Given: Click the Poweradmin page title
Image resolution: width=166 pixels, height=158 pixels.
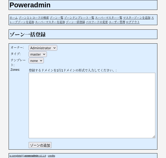Looking at the screenshot, I should point(30,5).
